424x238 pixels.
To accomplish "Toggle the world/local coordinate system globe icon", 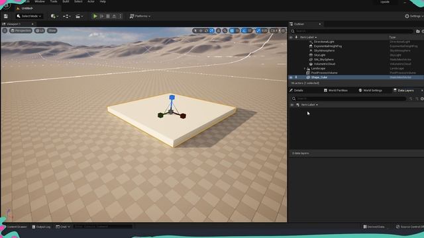I will pyautogui.click(x=219, y=31).
